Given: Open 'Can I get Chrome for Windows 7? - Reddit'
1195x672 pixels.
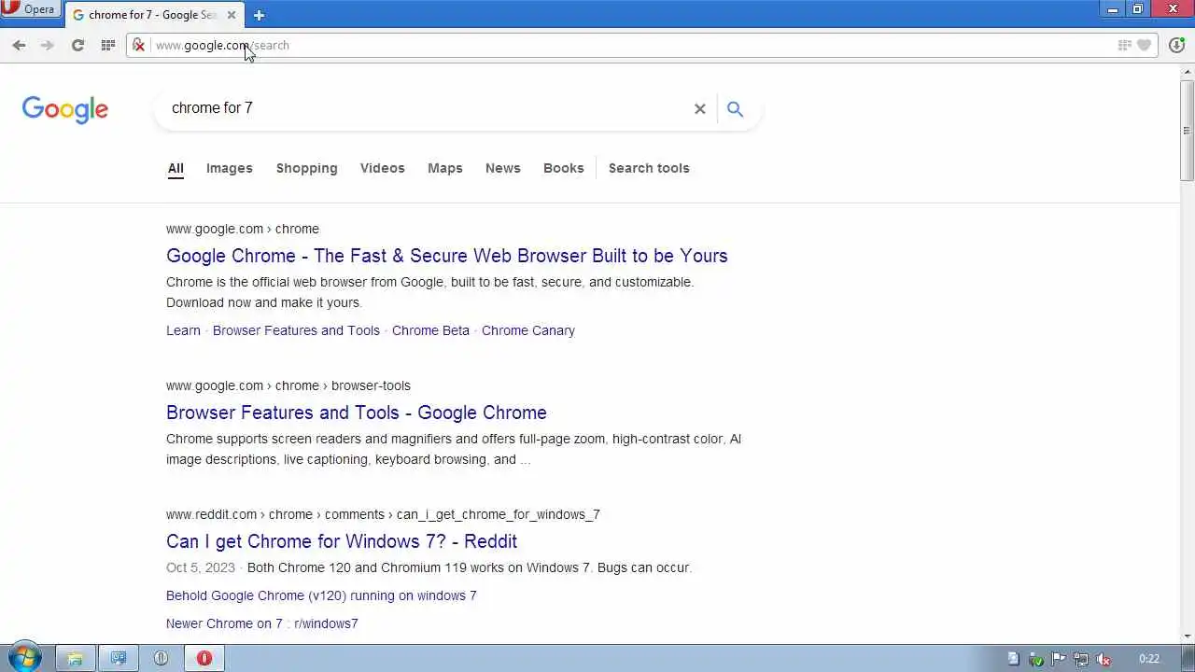Looking at the screenshot, I should (342, 541).
